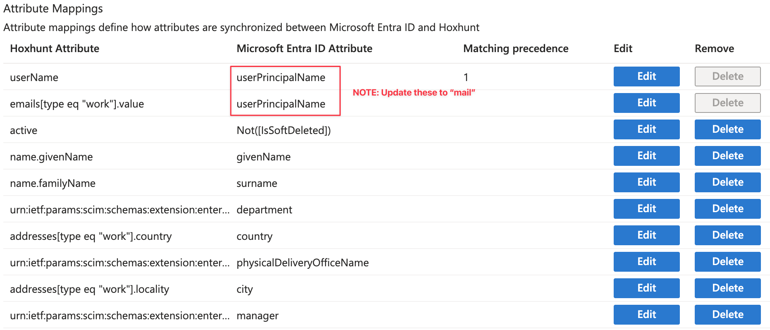
Task: Click "userPrincipalName" in the userName row
Action: [281, 77]
